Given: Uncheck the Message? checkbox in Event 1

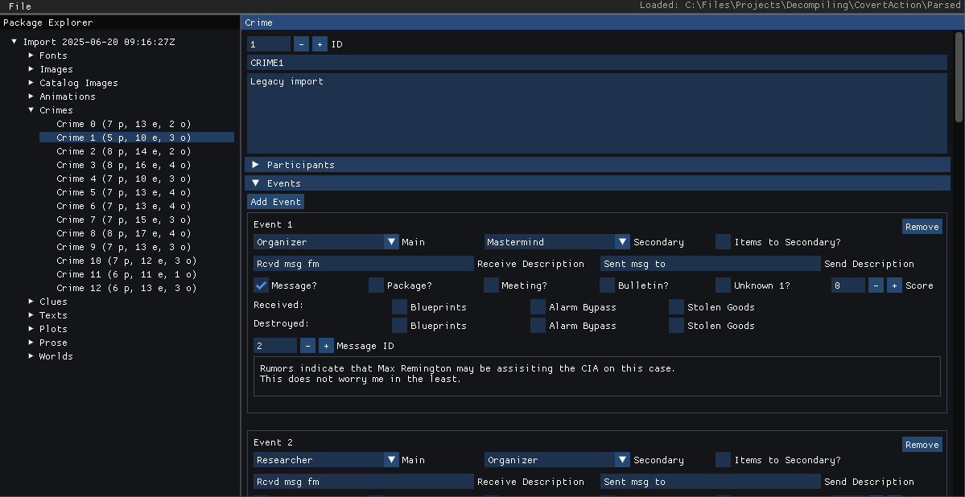Looking at the screenshot, I should tap(261, 285).
